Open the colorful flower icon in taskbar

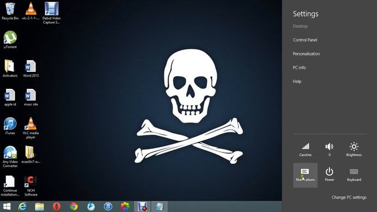(x=125, y=207)
